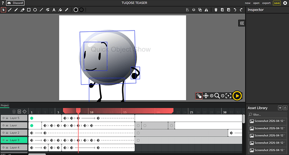This screenshot has height=155, width=289.
Task: Click the overlapping squares boolean icon
Action: 200,10
